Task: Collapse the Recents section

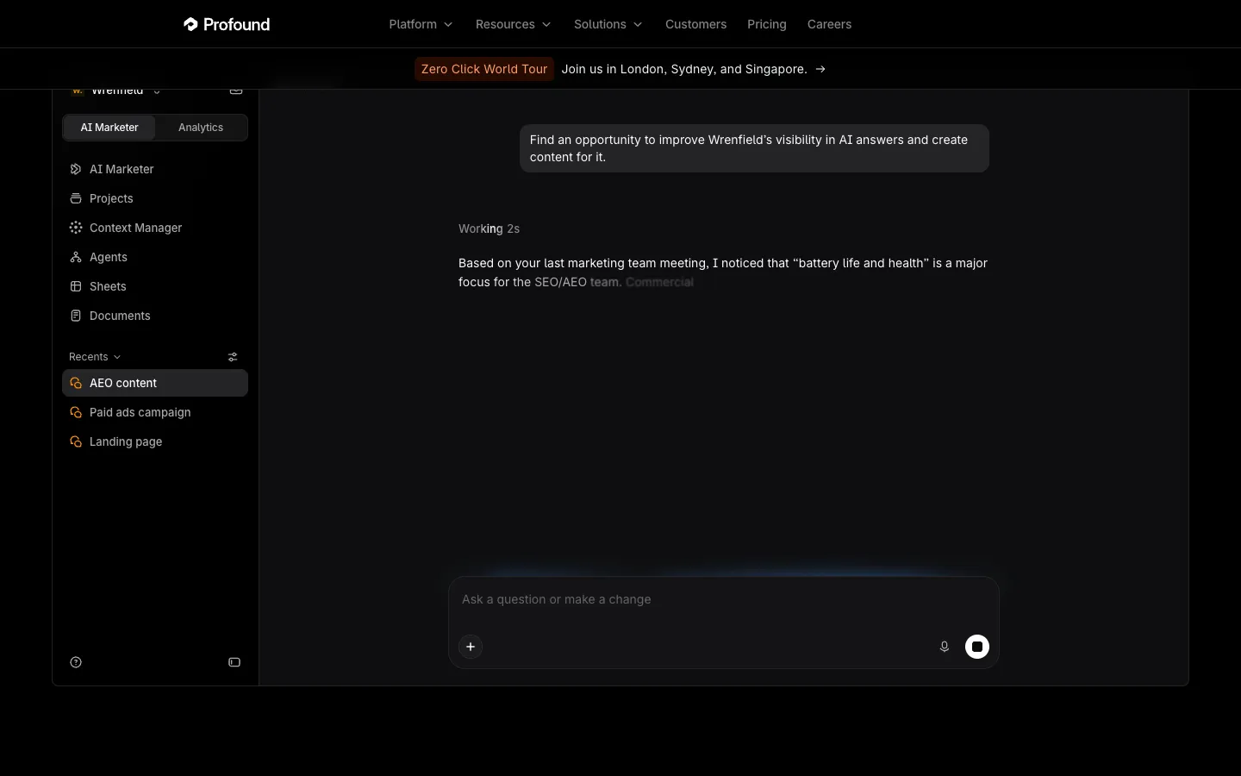Action: (x=95, y=357)
